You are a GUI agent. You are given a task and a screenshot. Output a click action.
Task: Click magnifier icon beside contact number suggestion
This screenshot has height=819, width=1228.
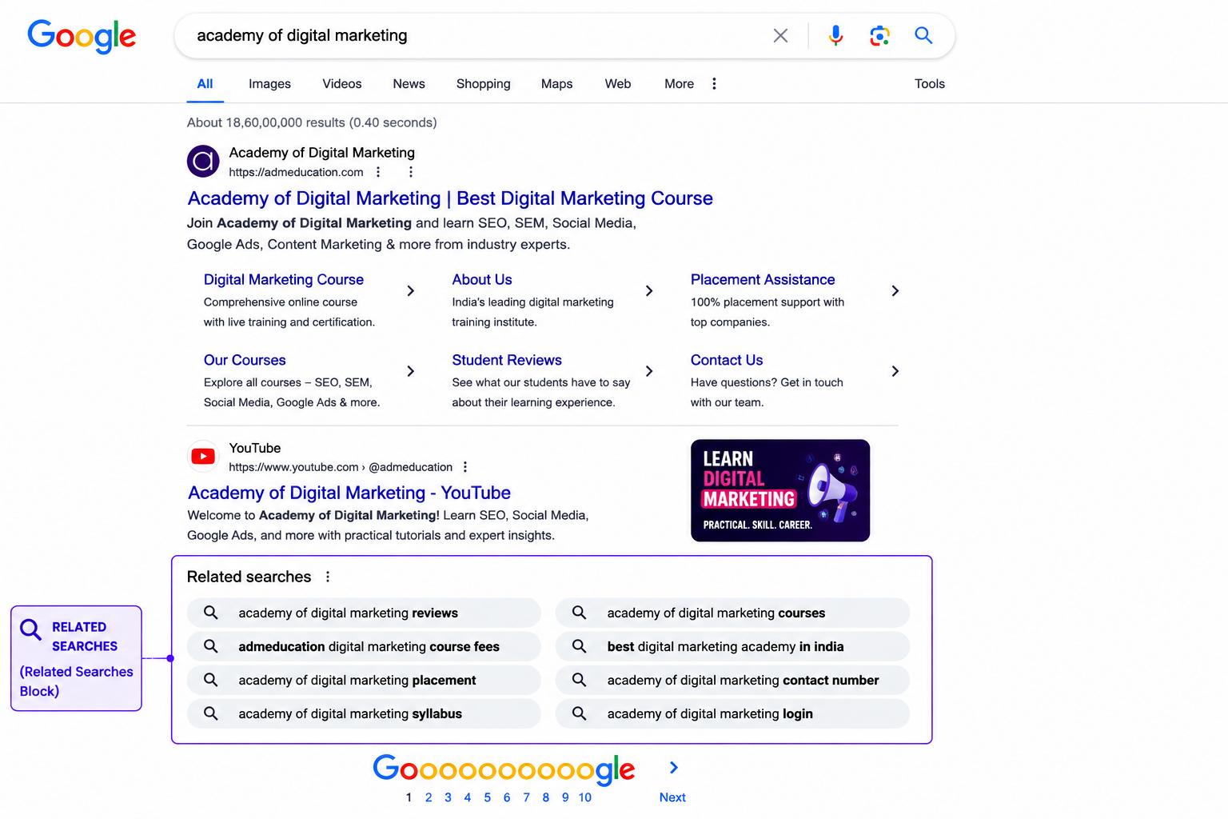click(x=580, y=680)
